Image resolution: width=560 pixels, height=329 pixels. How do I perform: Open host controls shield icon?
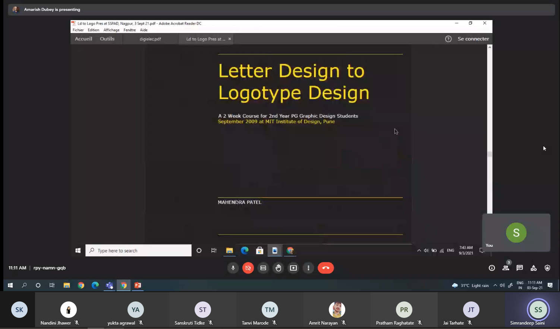(547, 268)
